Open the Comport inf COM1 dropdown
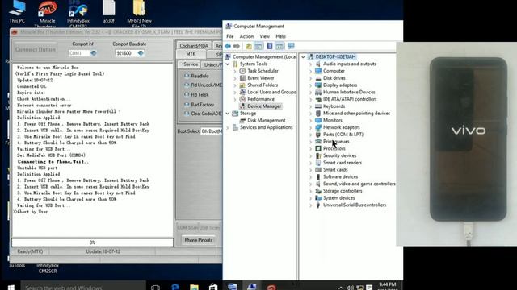This screenshot has height=290, width=517. click(94, 53)
